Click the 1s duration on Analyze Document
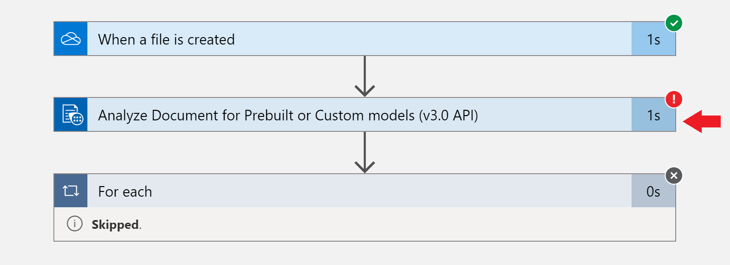 (x=653, y=115)
